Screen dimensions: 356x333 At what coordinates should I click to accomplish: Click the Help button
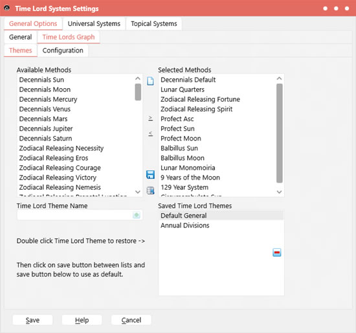(82, 320)
